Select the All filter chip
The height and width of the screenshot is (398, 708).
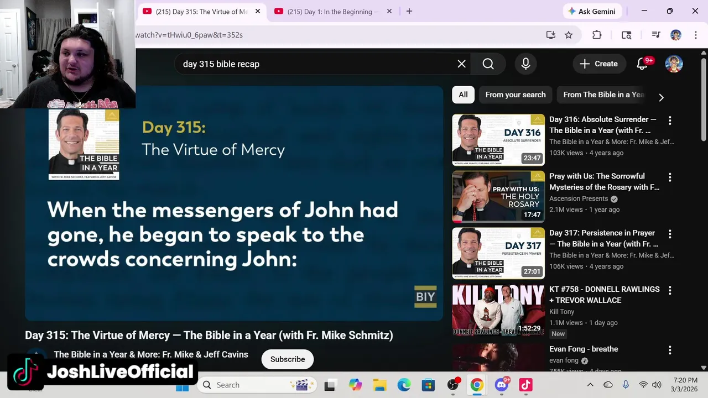[x=463, y=95]
